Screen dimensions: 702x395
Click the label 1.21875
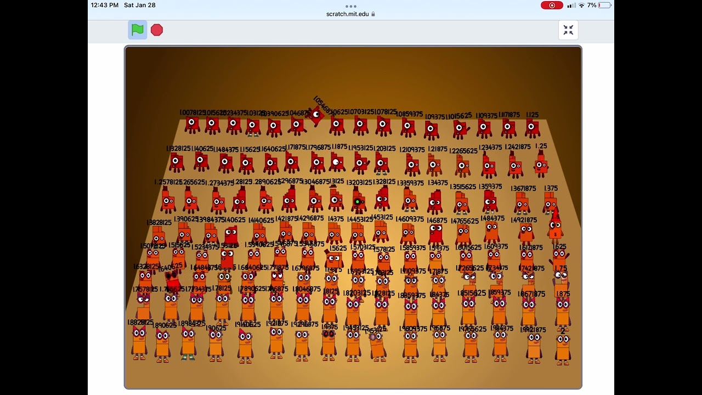coord(438,149)
